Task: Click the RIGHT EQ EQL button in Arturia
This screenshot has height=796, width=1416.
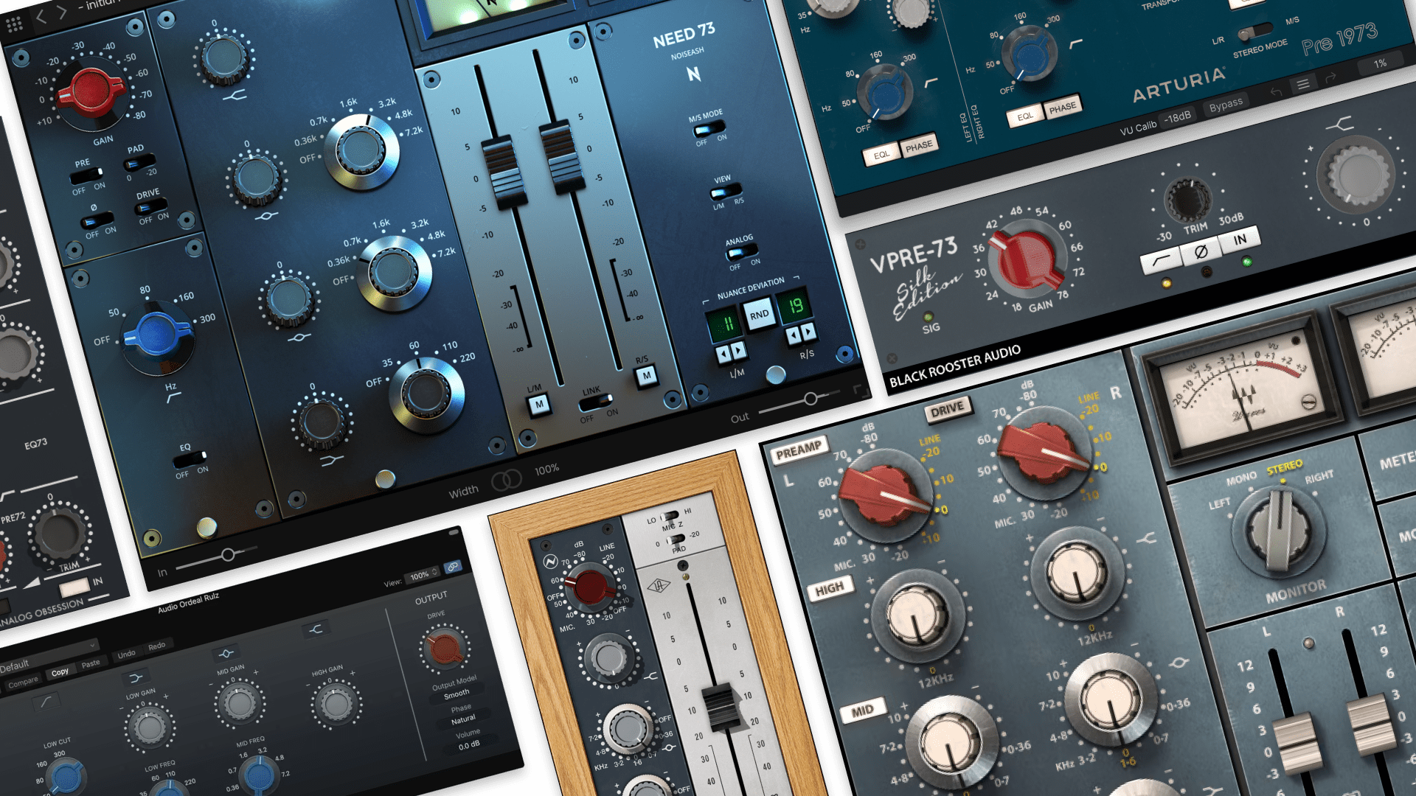Action: click(x=1025, y=116)
